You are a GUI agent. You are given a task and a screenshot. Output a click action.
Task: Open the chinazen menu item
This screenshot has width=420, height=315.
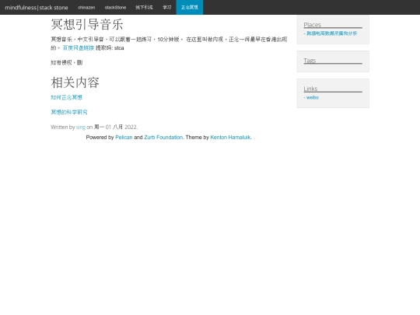[x=86, y=8]
